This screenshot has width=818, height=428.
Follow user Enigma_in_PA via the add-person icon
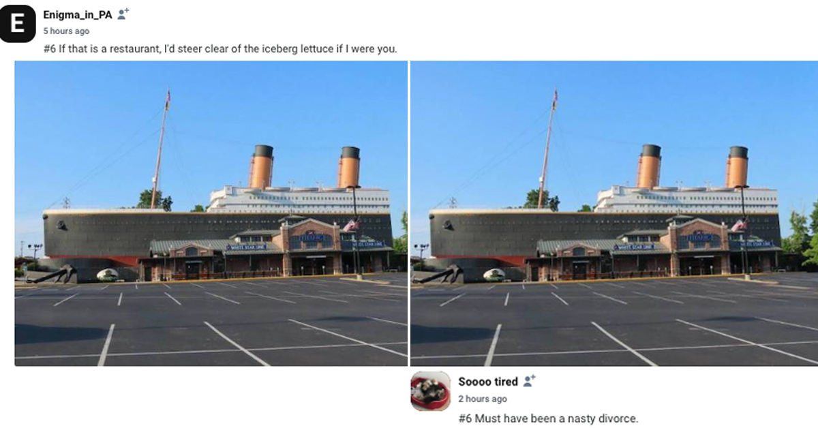pos(123,14)
